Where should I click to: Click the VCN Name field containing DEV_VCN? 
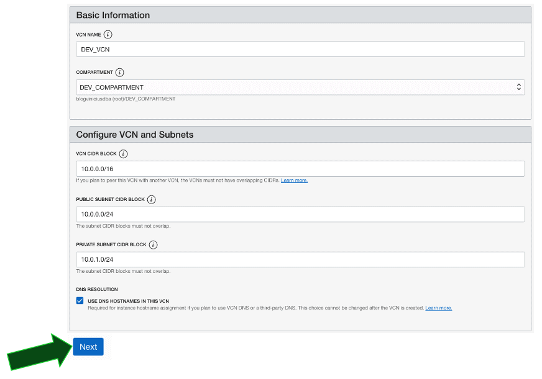coord(300,50)
